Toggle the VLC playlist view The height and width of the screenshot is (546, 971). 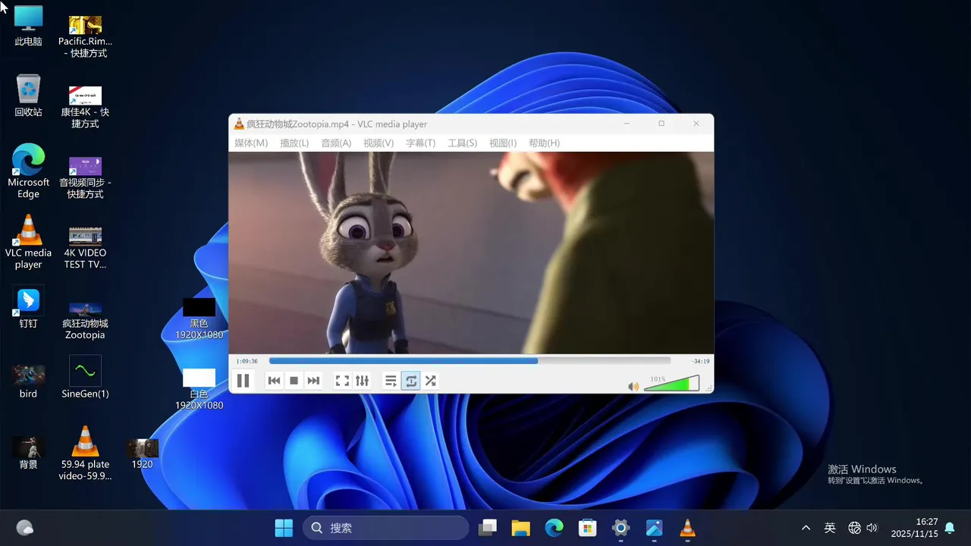coord(391,381)
